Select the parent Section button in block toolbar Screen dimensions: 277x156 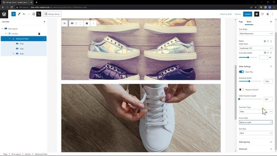[64, 23]
